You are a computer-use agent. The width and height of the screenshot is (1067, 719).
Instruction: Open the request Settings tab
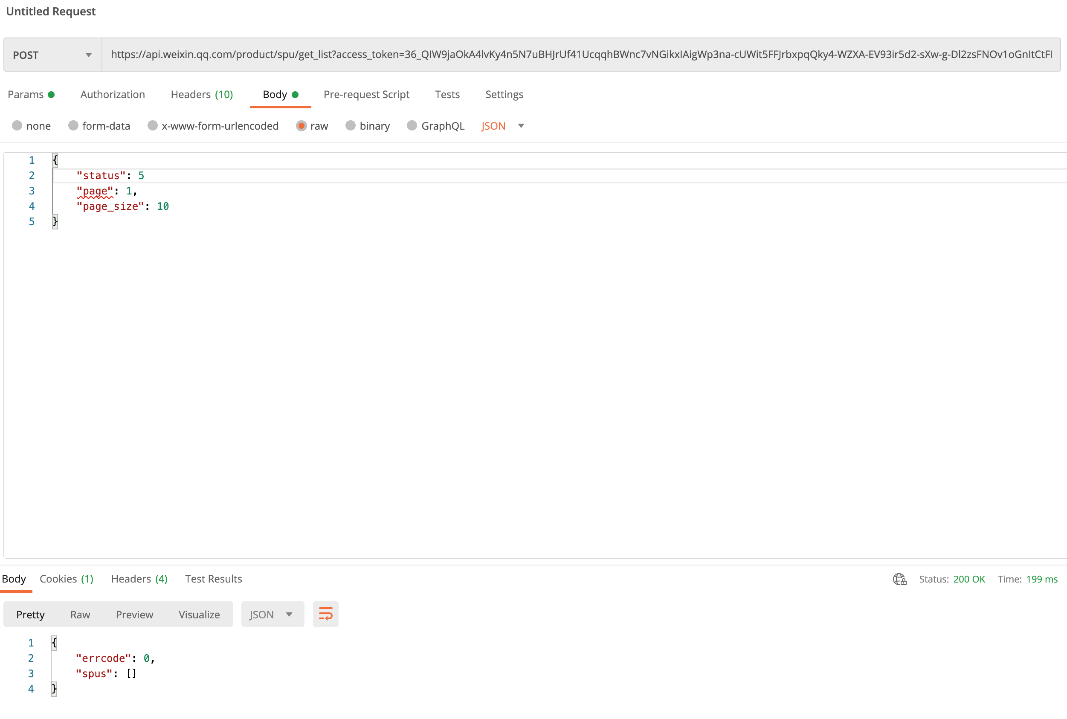point(504,95)
